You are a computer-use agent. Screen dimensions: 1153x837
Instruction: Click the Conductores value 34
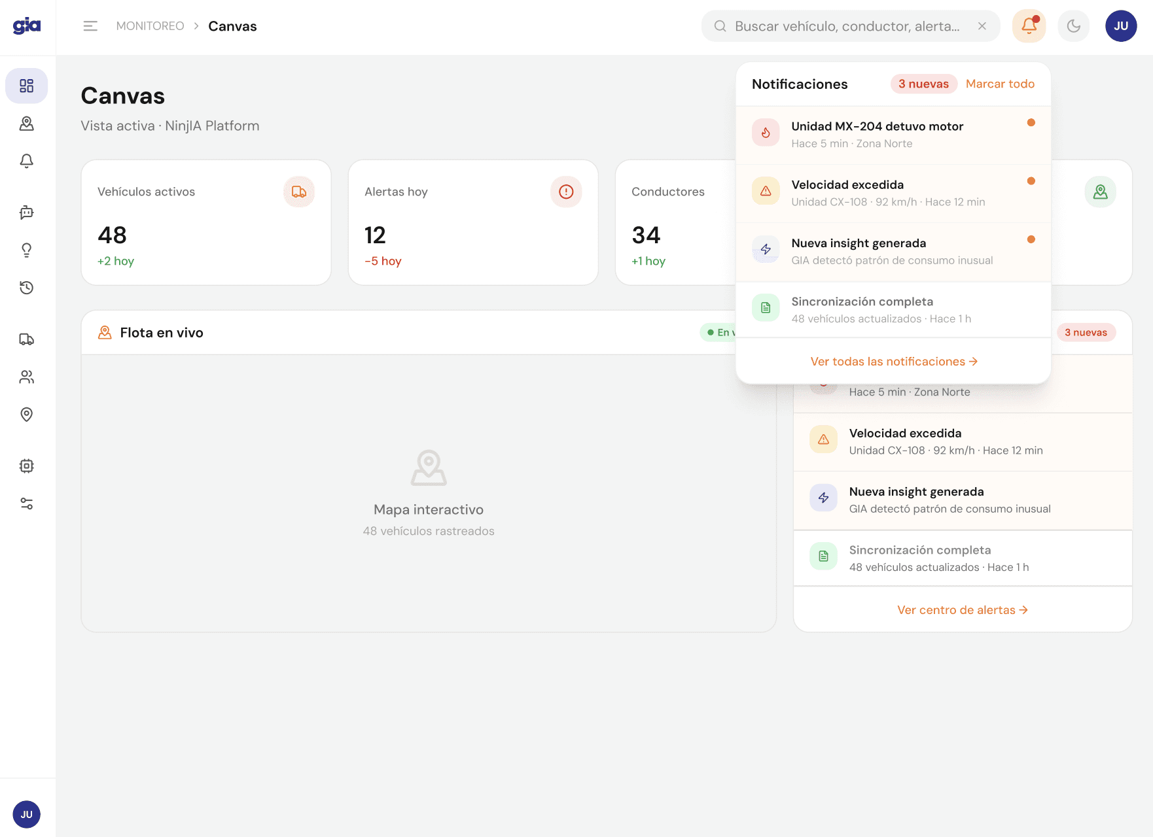(646, 235)
